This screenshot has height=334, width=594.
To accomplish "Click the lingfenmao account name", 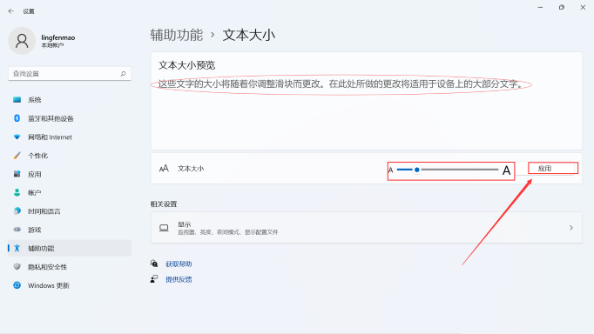I will point(58,37).
